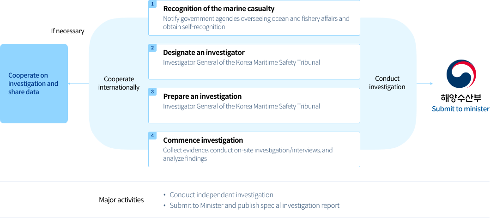Click the step 4 number badge

click(152, 135)
